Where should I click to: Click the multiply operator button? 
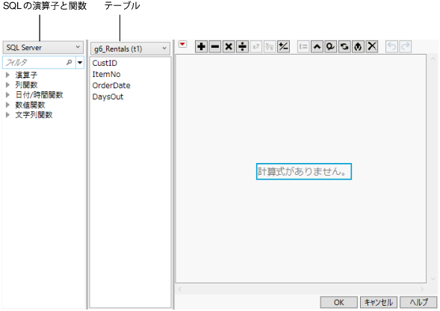click(229, 46)
